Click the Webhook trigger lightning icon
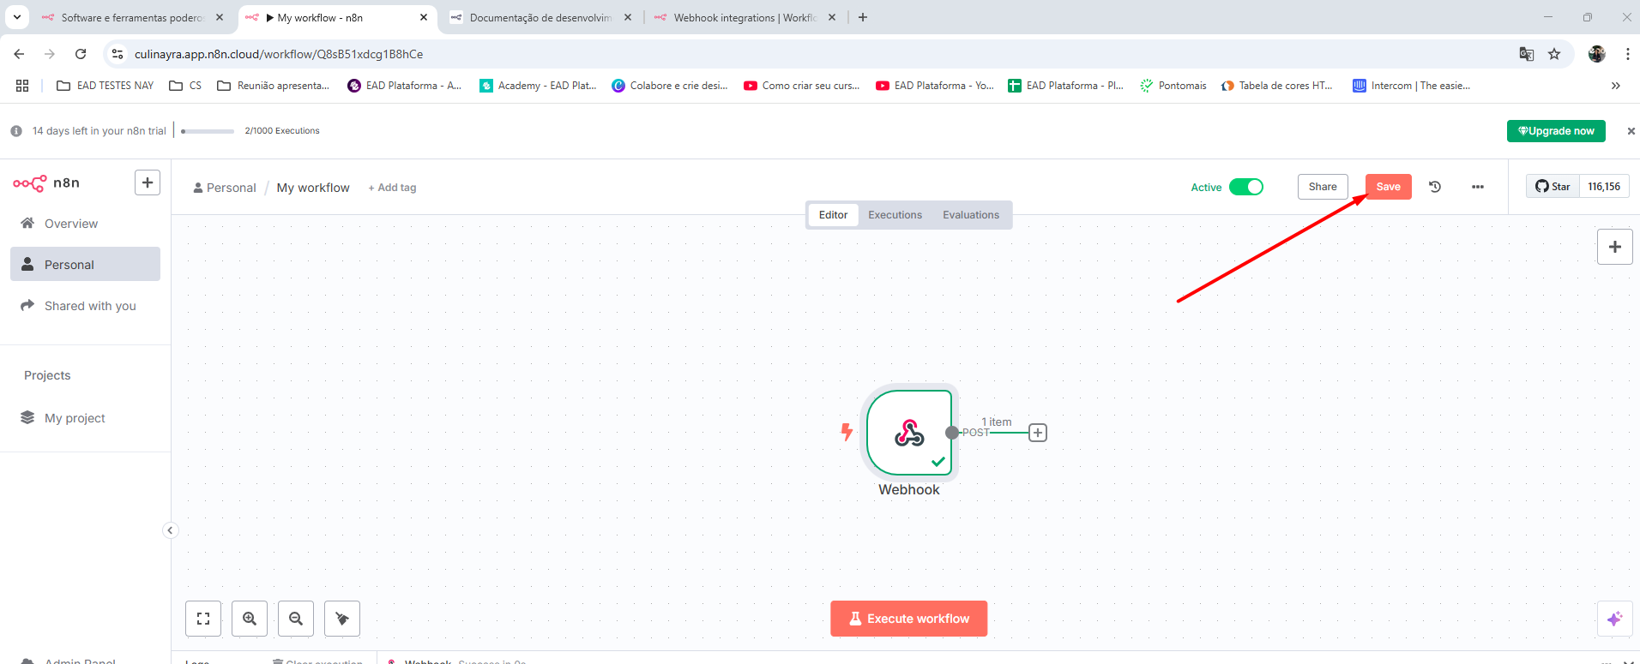 (x=847, y=432)
